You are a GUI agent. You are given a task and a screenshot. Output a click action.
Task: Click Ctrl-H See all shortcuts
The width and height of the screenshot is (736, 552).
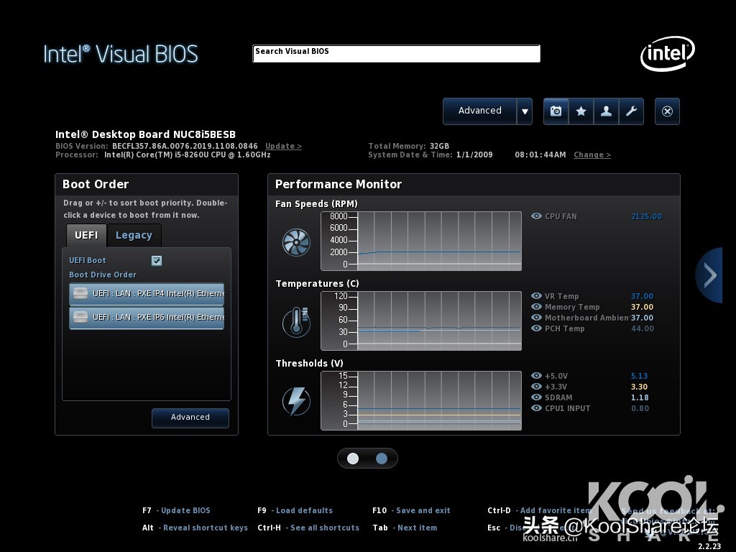pos(308,528)
